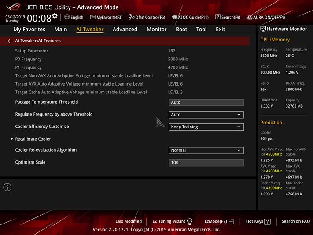Open AI OC Guide(F11)
The width and height of the screenshot is (313, 235).
pyautogui.click(x=190, y=17)
